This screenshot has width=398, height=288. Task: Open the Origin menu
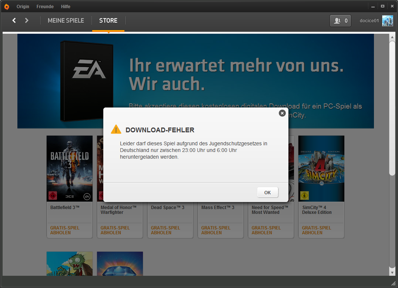pos(23,7)
